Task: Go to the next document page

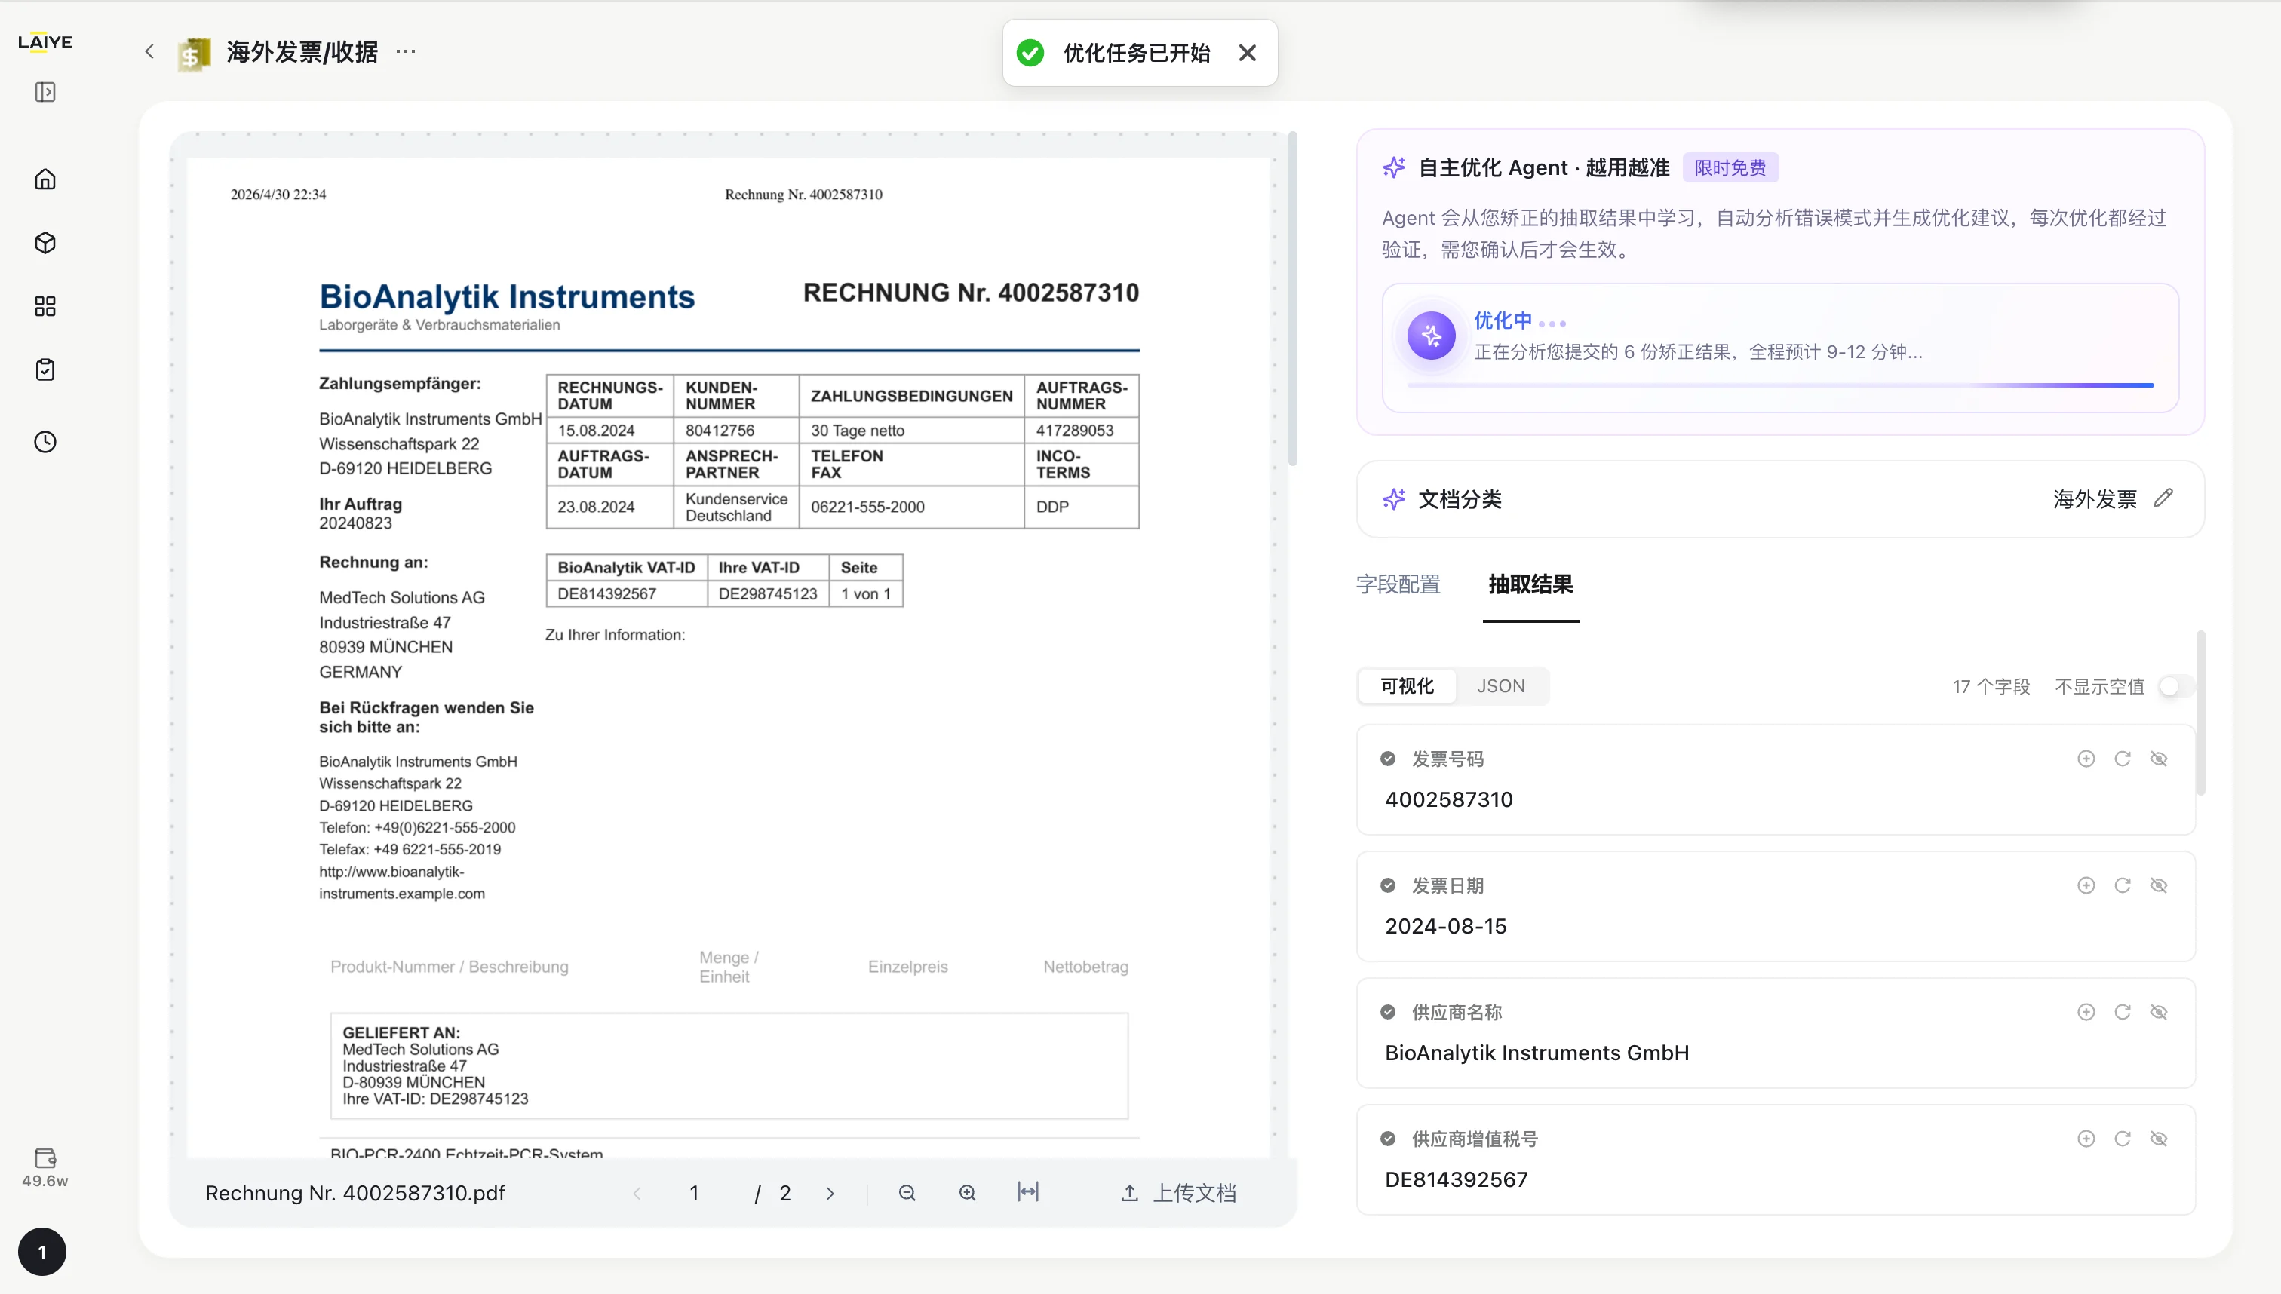Action: coord(830,1194)
